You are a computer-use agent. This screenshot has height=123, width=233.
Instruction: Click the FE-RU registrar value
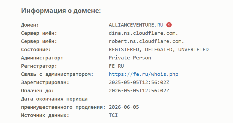coord(116,66)
